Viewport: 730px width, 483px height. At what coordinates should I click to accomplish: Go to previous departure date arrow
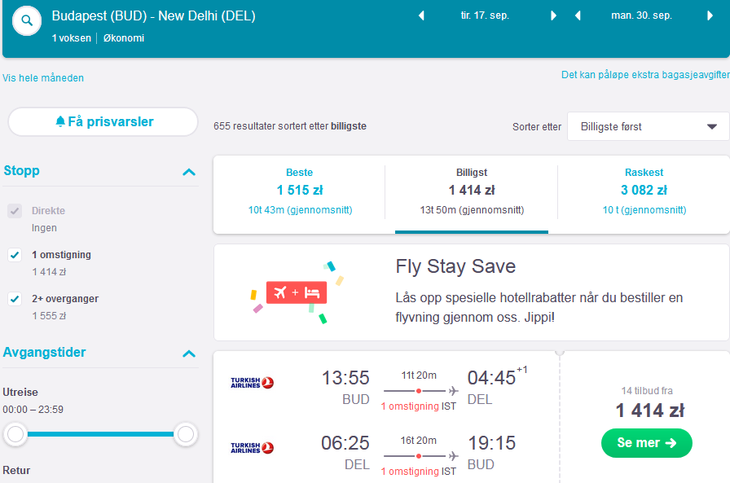click(x=421, y=15)
